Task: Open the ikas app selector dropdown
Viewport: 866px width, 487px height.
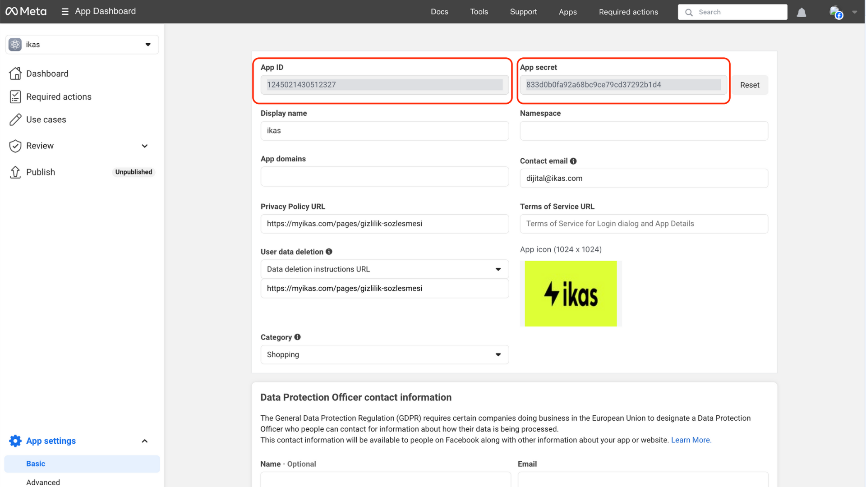Action: pos(82,45)
